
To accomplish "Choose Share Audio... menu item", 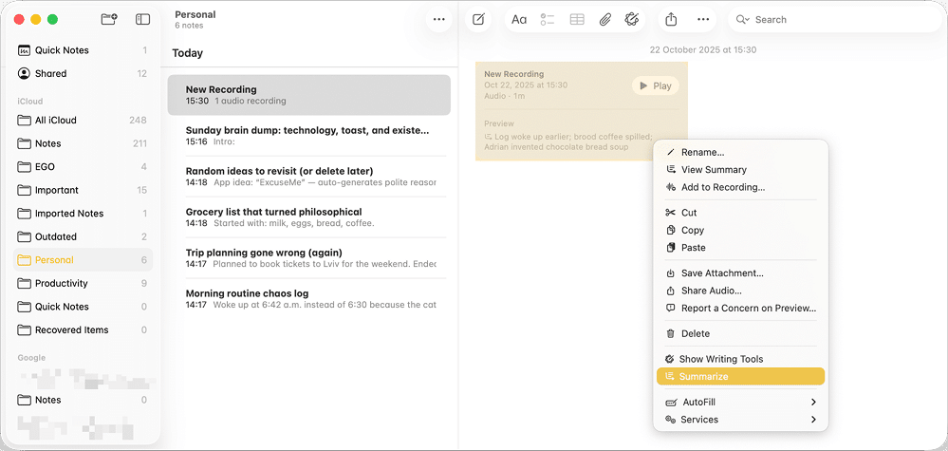I will click(740, 291).
